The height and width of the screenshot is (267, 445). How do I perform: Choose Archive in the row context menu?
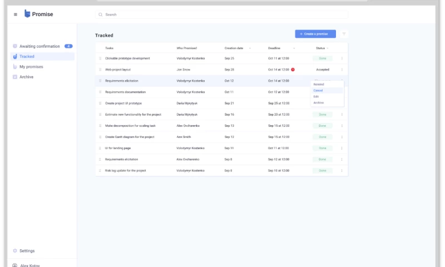pyautogui.click(x=327, y=103)
